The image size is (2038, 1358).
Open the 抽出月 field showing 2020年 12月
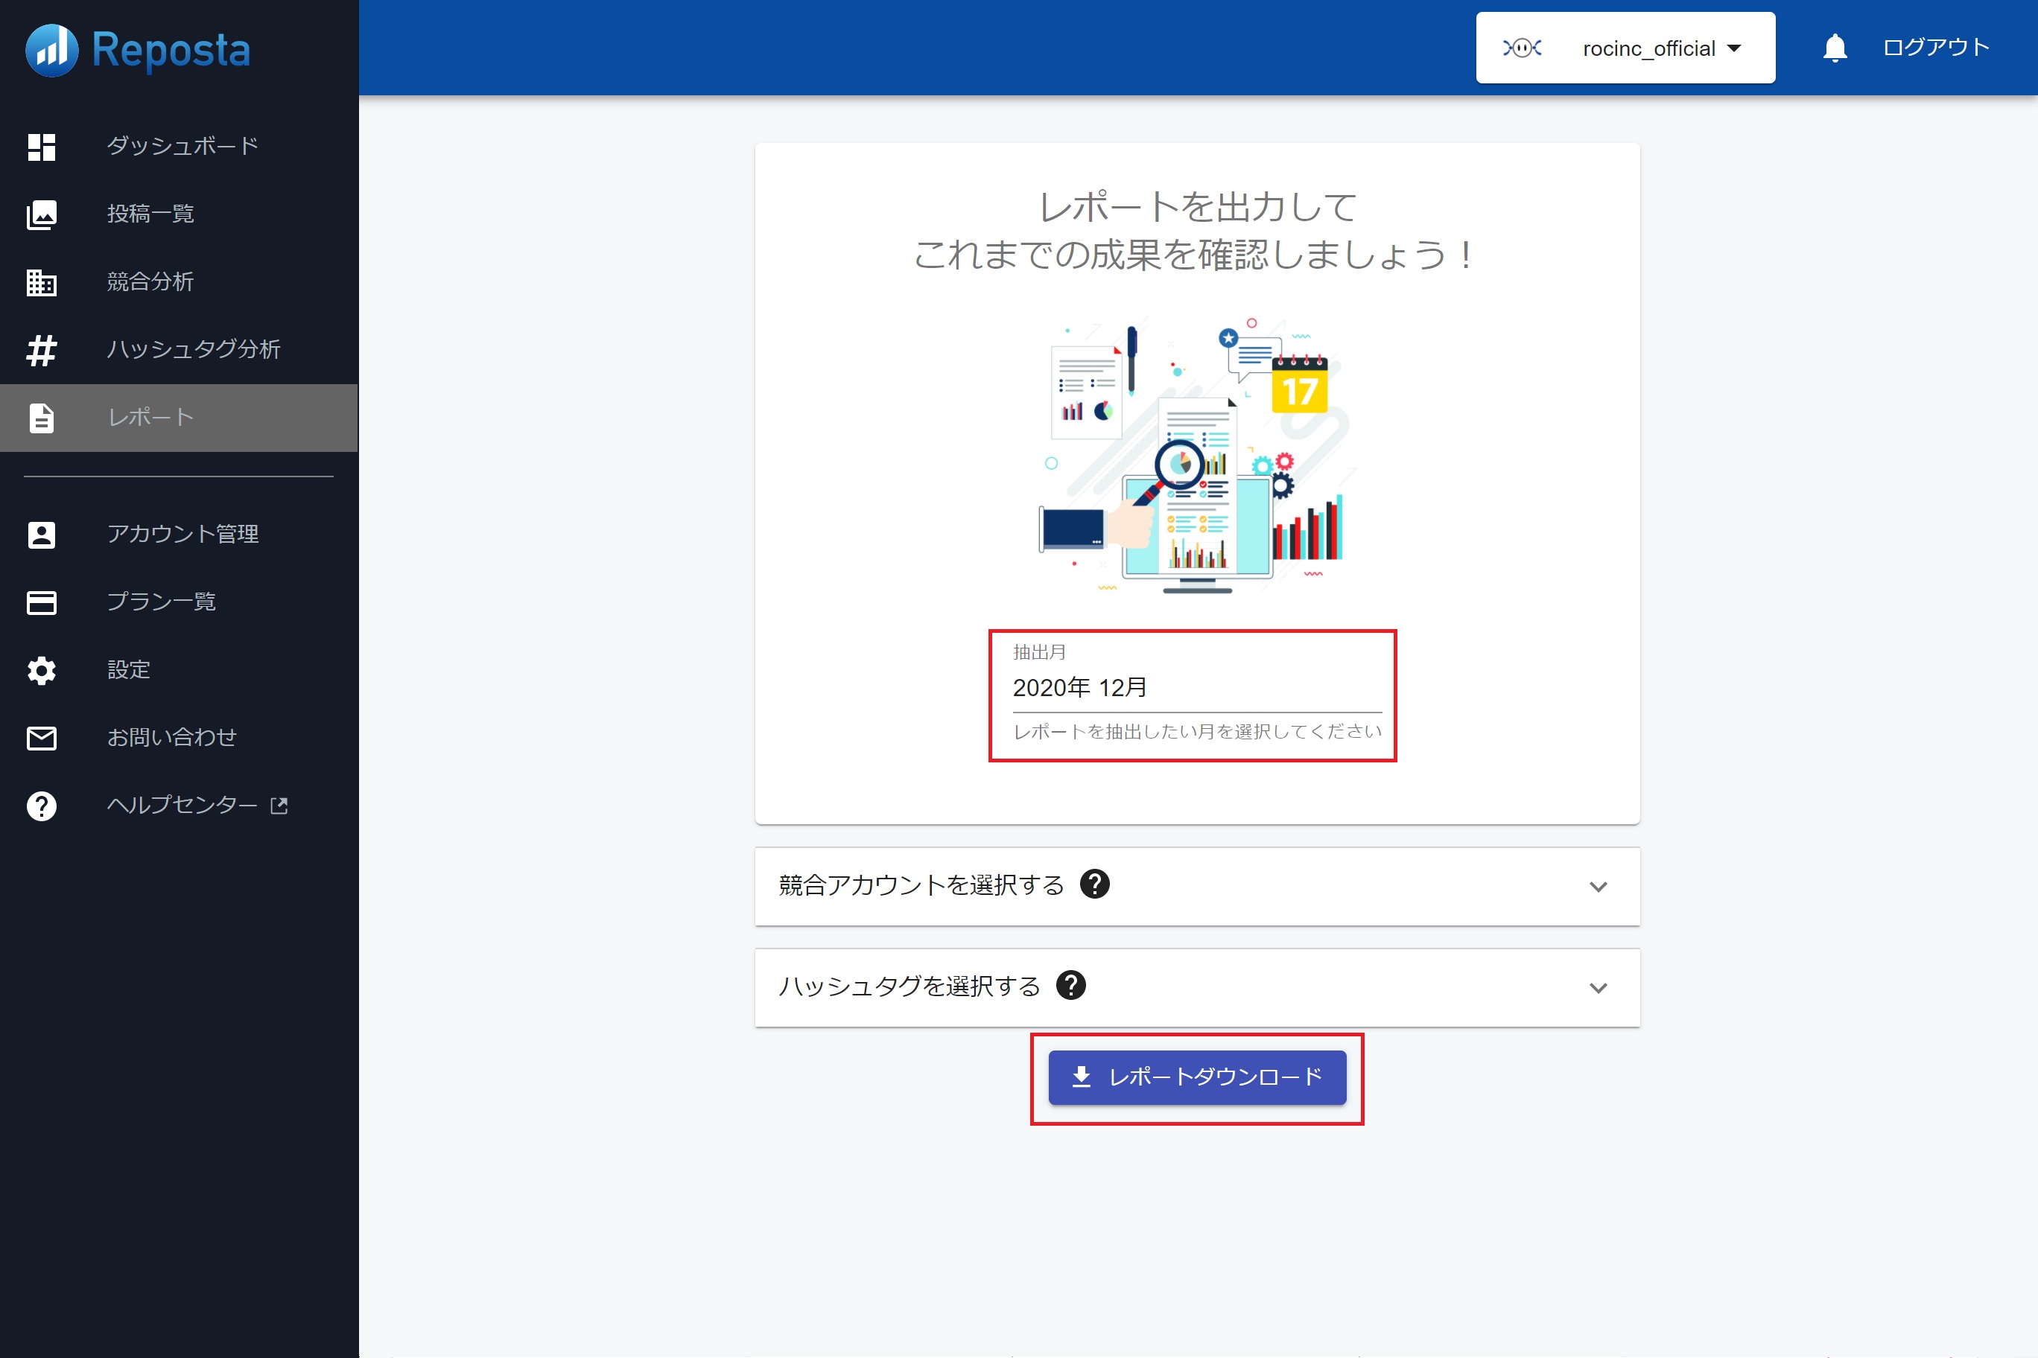click(x=1196, y=689)
